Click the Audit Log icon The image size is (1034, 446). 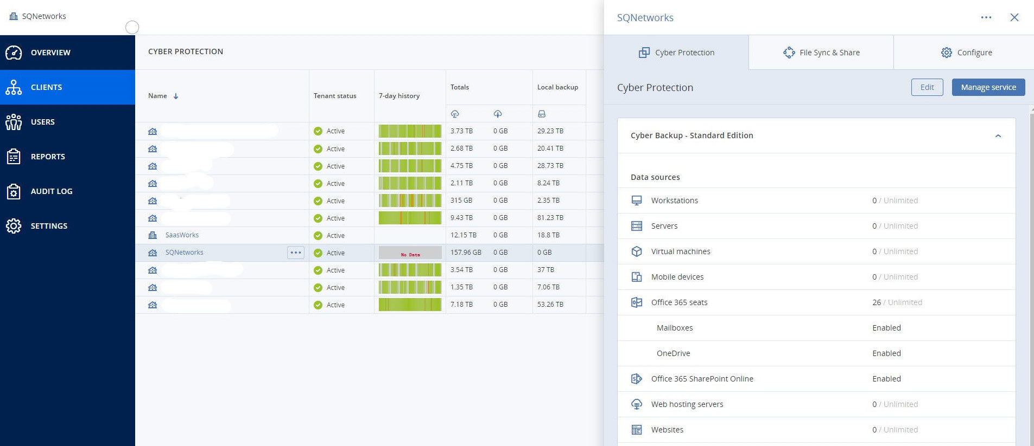pos(14,191)
